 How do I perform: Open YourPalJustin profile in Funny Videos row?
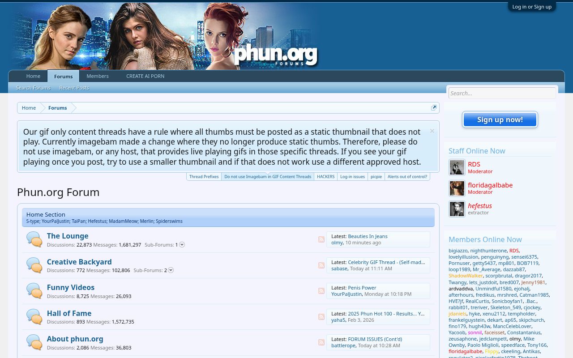346,294
